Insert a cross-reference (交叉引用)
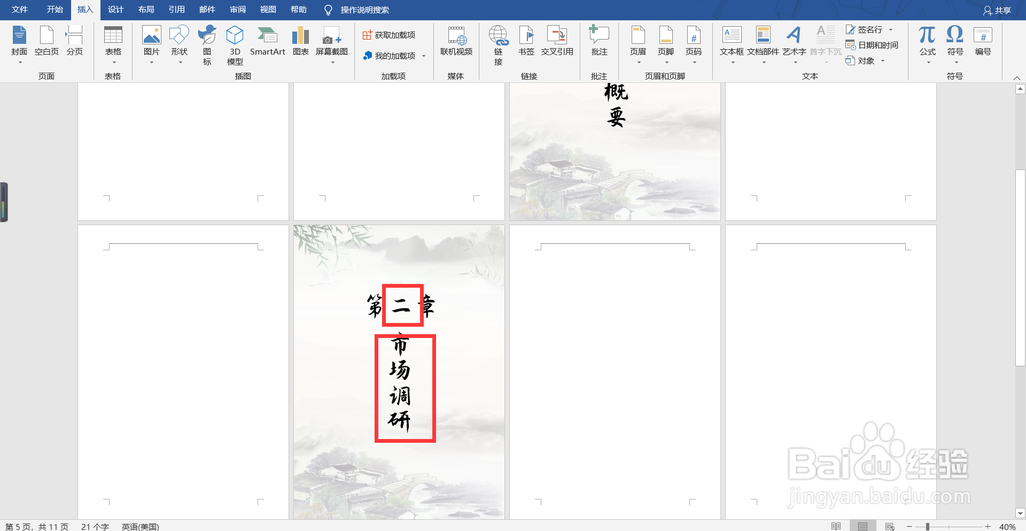Viewport: 1026px width, 531px height. pos(557,41)
